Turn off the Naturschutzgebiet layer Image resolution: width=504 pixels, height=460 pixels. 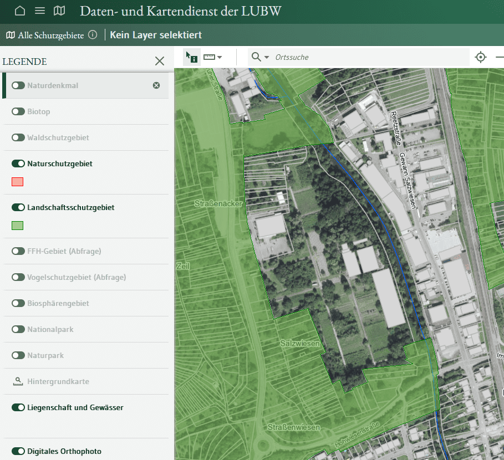[x=18, y=163]
